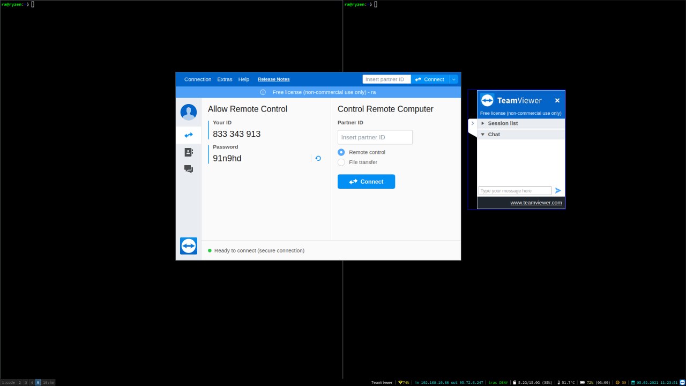686x386 pixels.
Task: Collapse side panel with chevron tab
Action: [472, 123]
